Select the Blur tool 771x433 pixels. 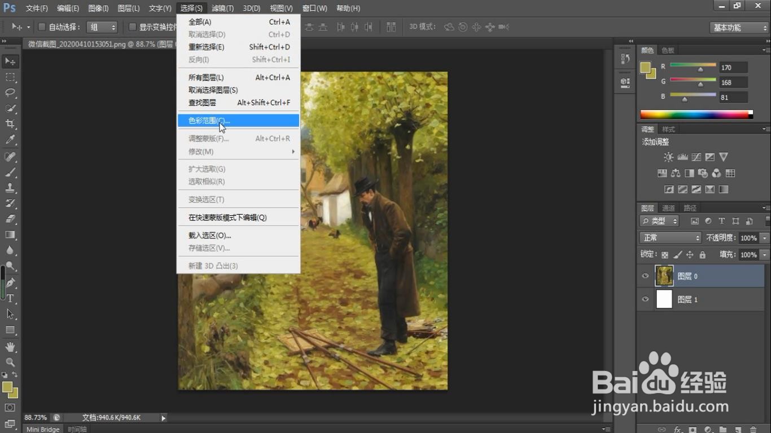[10, 250]
